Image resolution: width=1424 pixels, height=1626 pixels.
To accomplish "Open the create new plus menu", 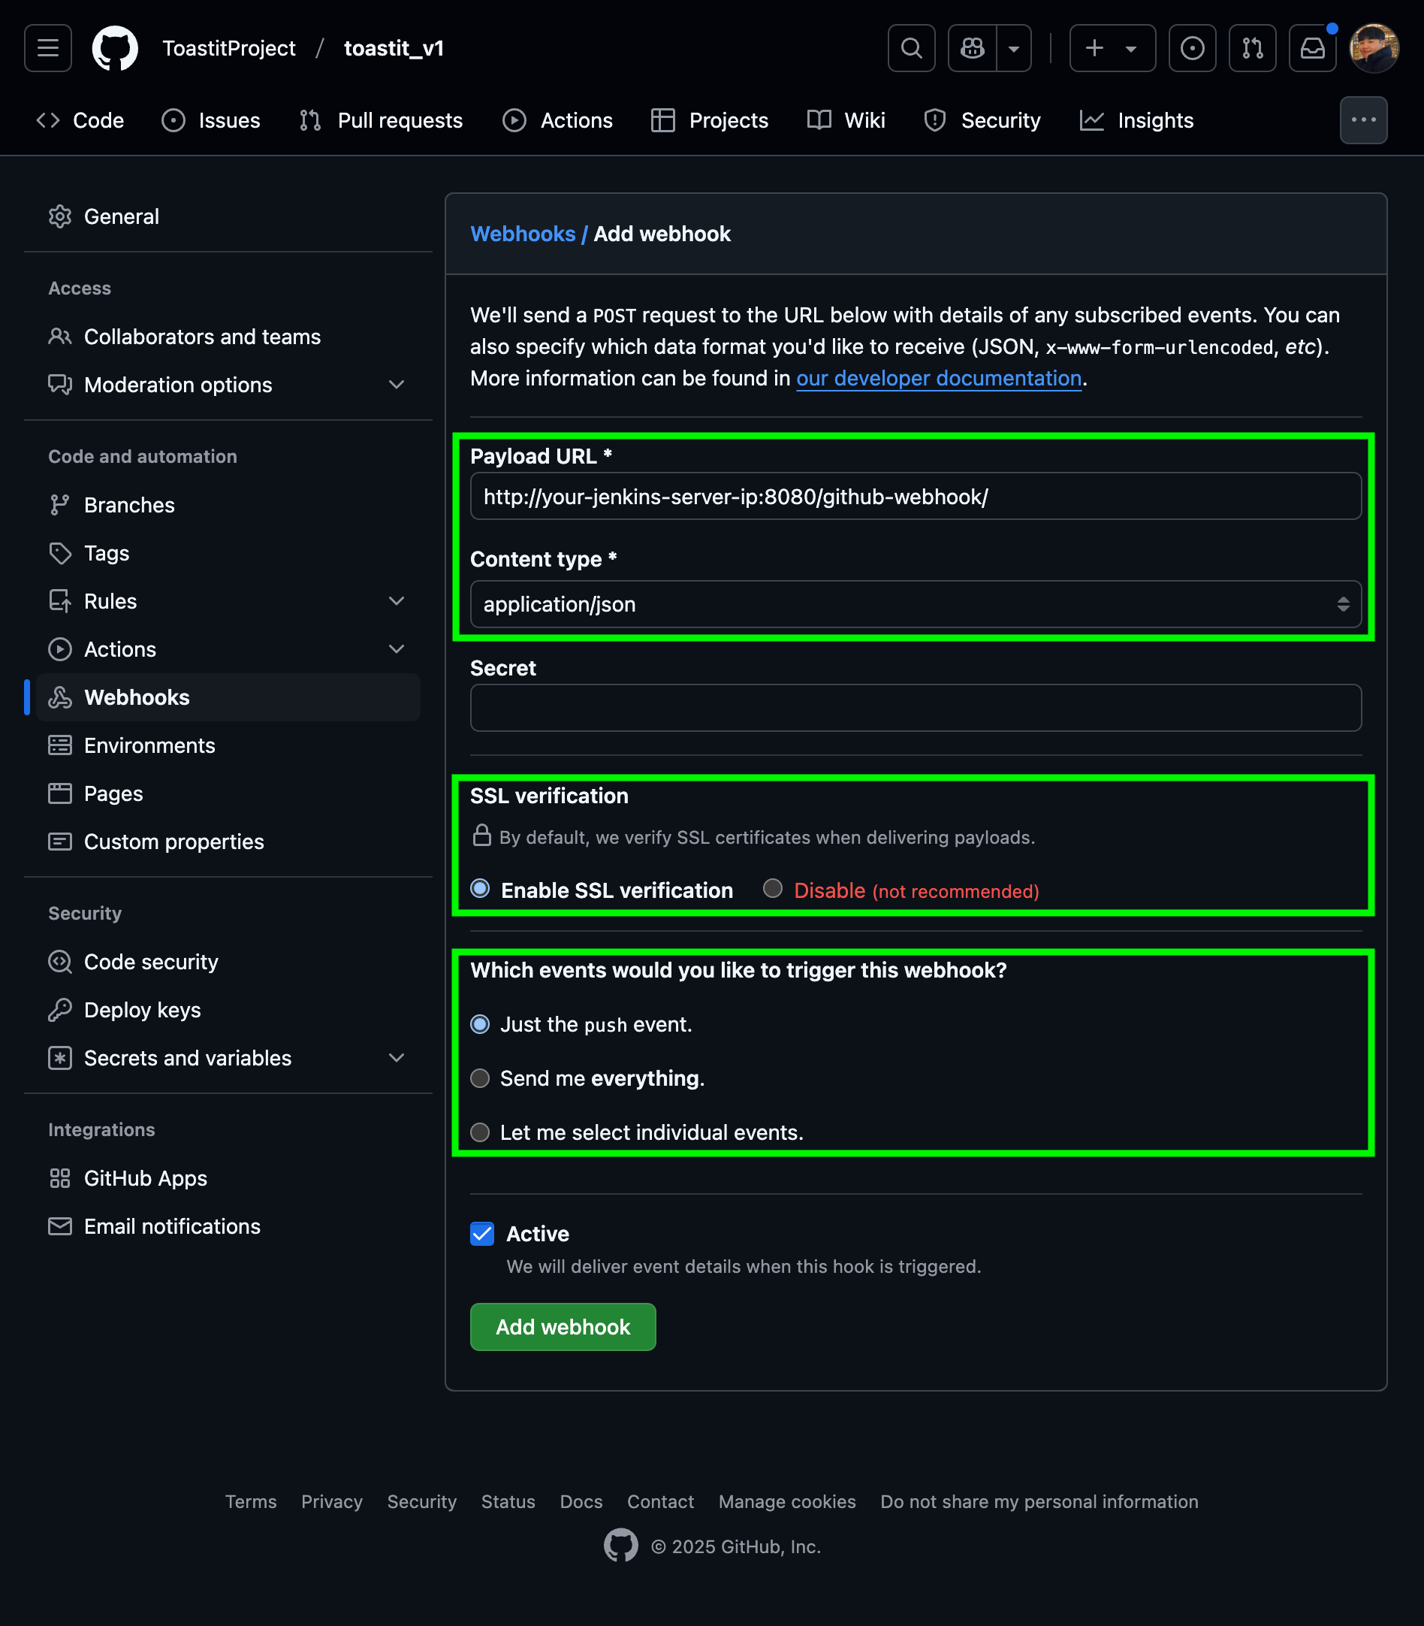I will click(x=1112, y=49).
